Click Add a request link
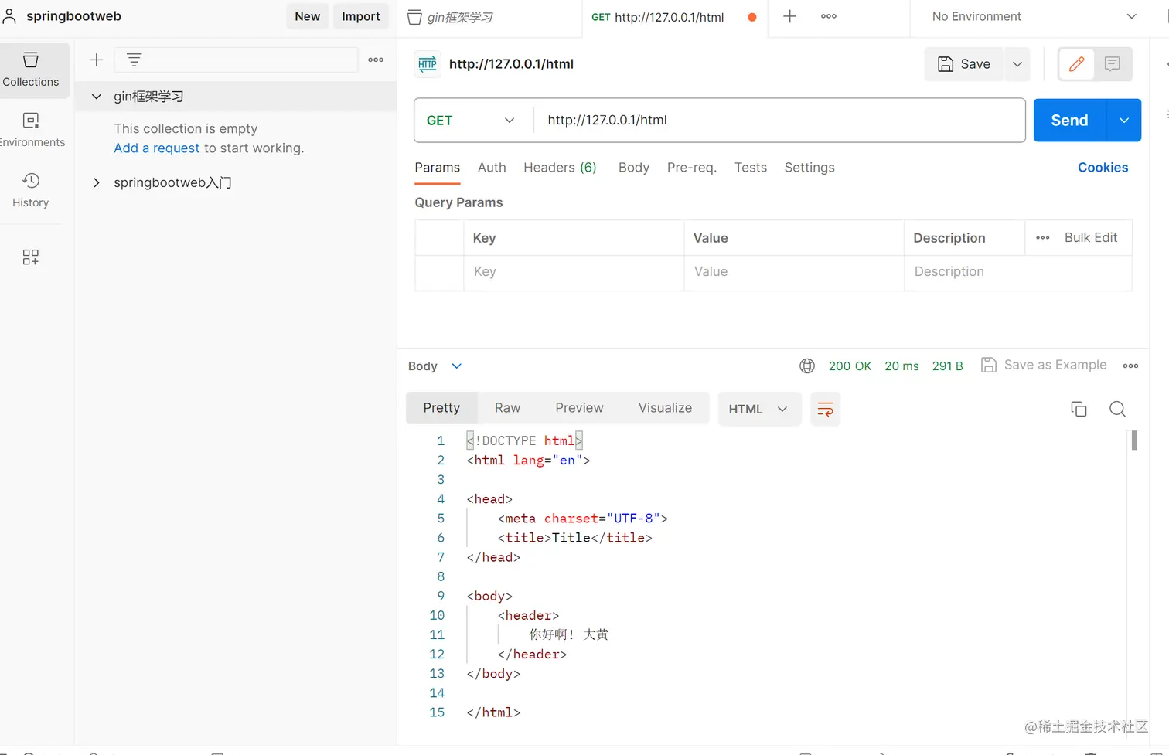 [157, 148]
